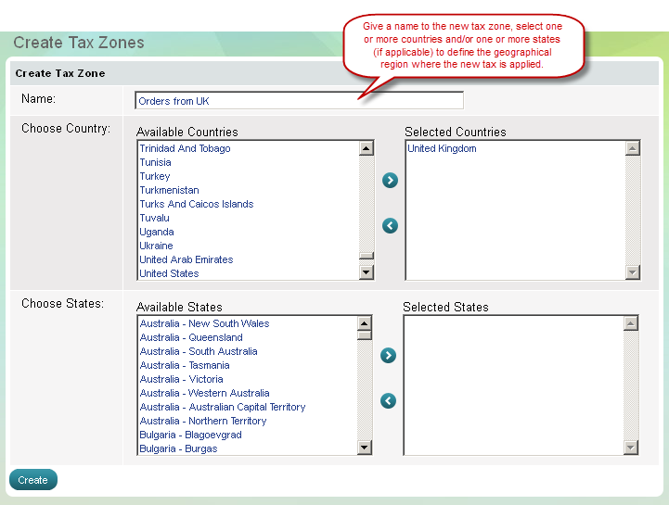Pick United Arab Emirates from countries
Screen dimensions: 669x505
coord(186,259)
